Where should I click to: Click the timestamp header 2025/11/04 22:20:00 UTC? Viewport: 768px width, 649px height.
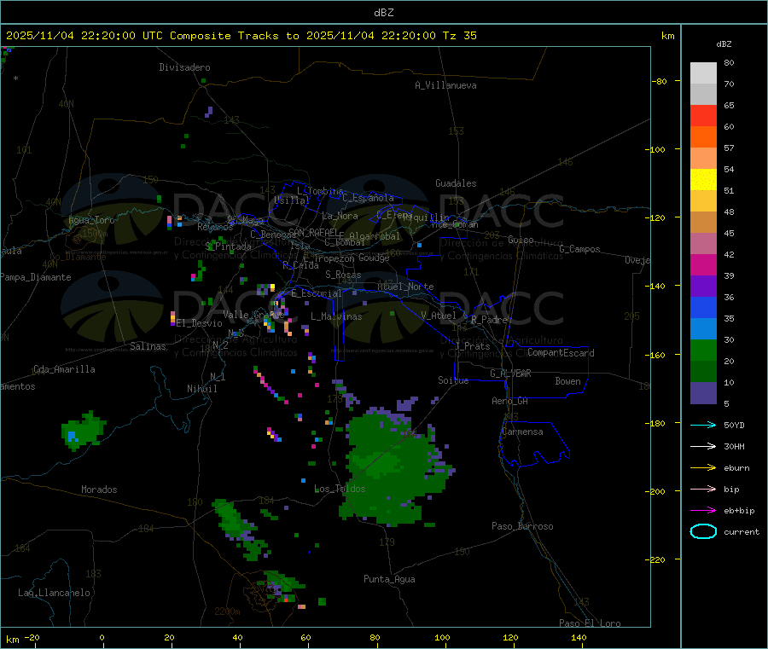point(84,36)
